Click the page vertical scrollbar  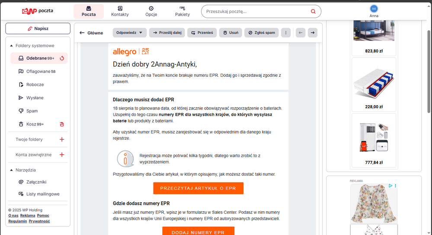tap(429, 72)
